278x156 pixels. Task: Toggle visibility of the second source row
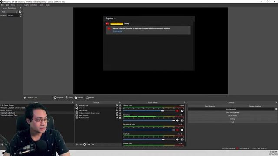pyautogui.click(x=117, y=108)
